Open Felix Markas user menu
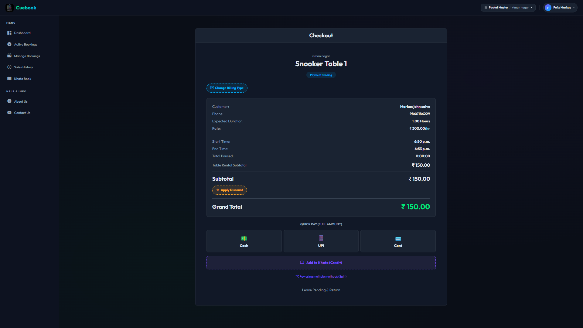This screenshot has height=328, width=583. pos(560,8)
